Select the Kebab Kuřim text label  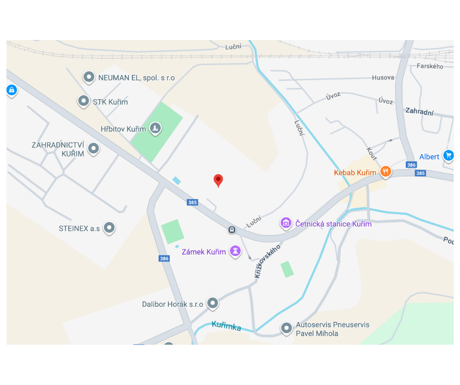click(x=355, y=172)
